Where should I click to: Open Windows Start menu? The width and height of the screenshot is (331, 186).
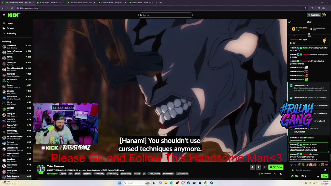[120, 183]
